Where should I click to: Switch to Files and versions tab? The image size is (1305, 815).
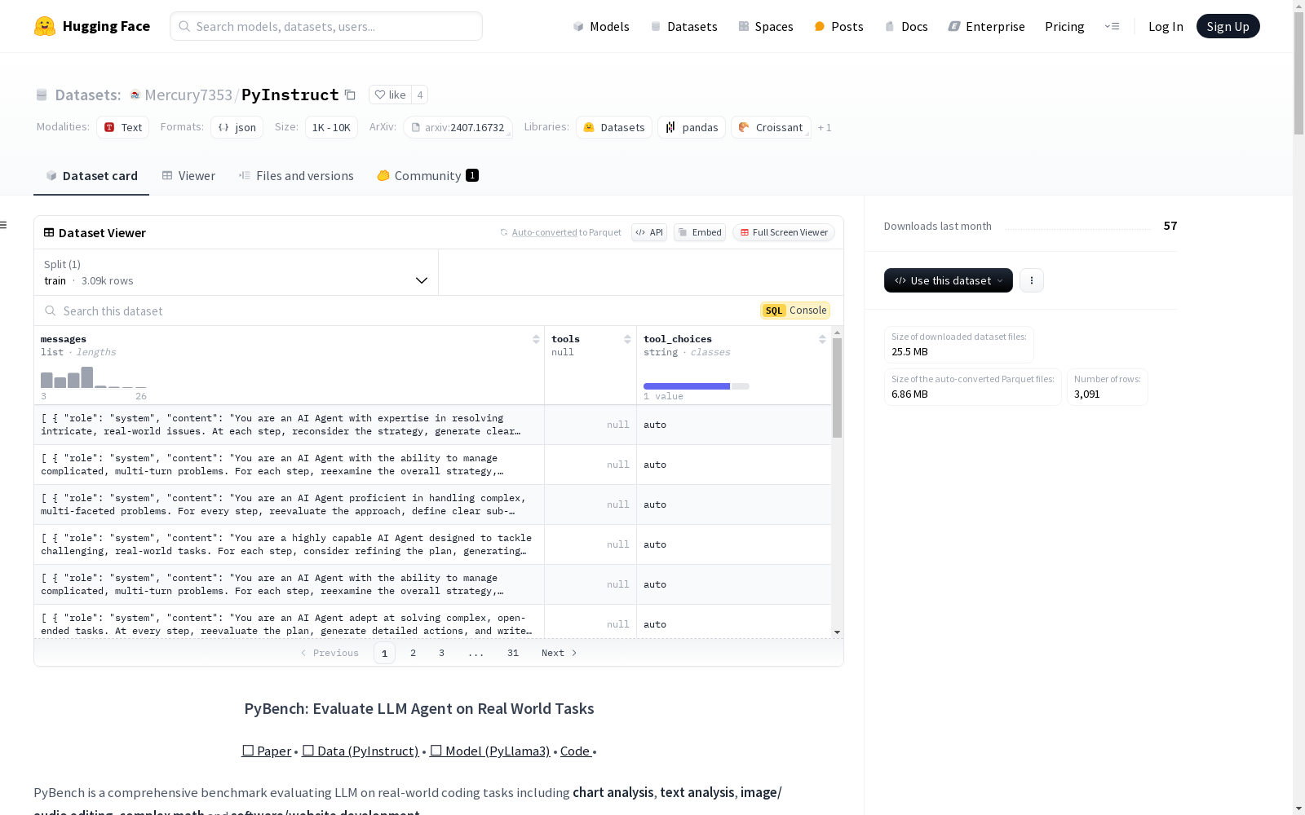tap(296, 176)
